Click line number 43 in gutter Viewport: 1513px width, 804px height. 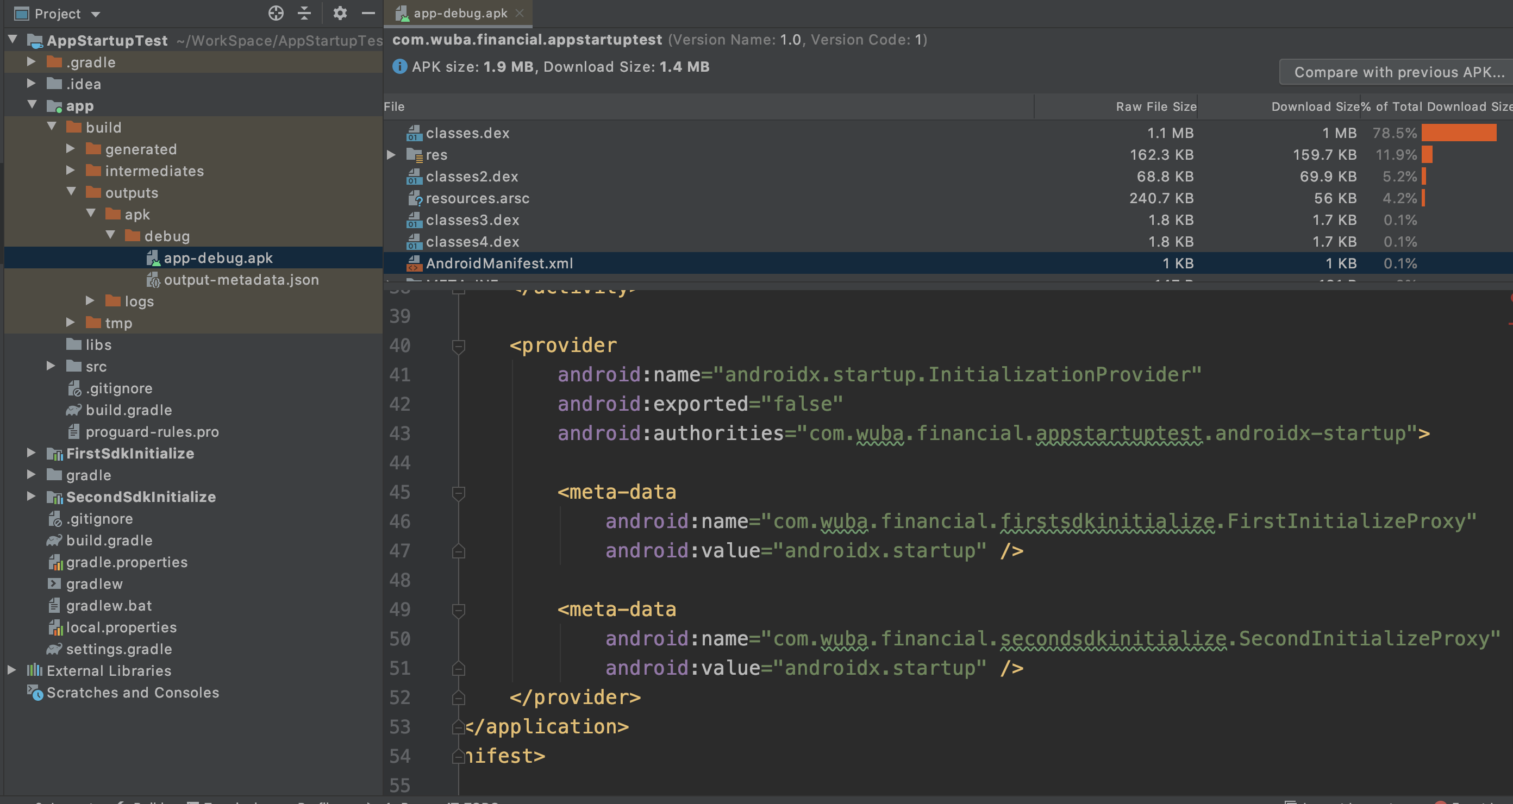(400, 434)
